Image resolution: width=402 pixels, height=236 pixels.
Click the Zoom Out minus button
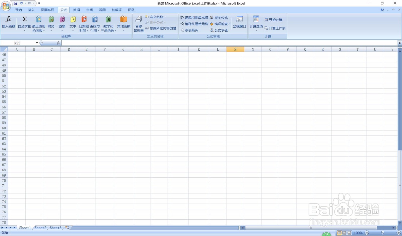tap(367, 233)
